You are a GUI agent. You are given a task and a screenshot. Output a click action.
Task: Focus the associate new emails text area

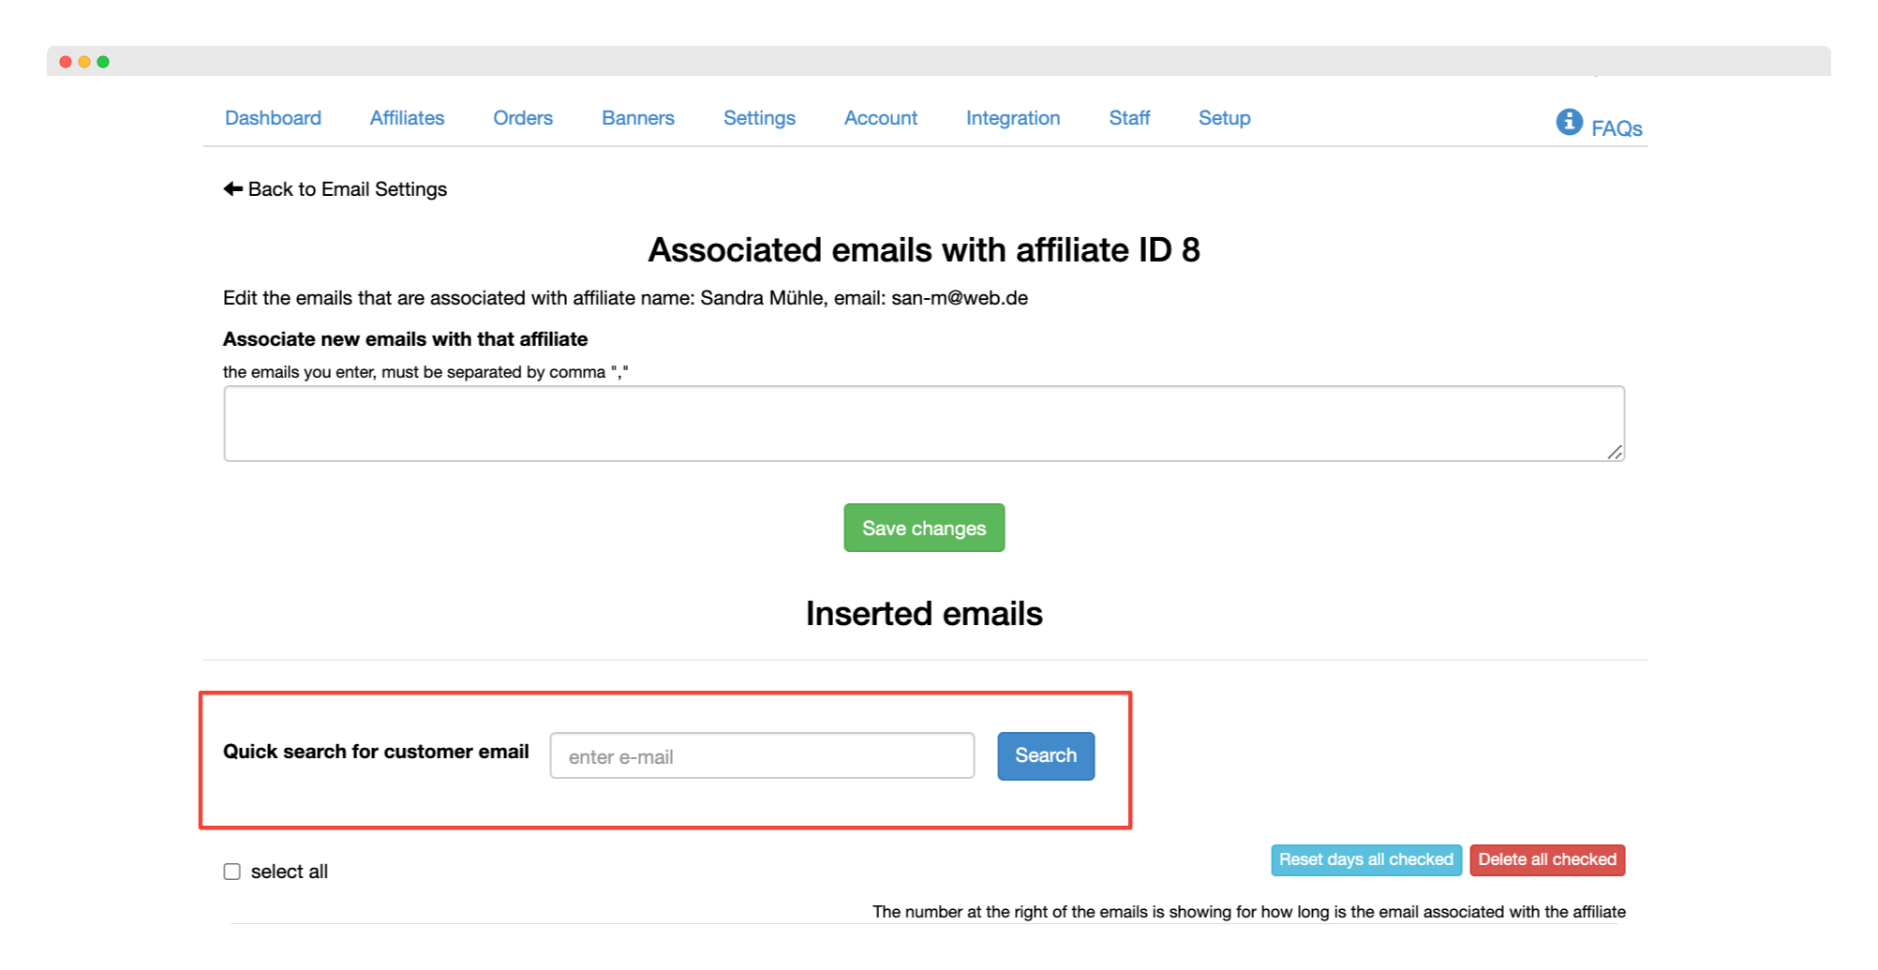coord(924,424)
